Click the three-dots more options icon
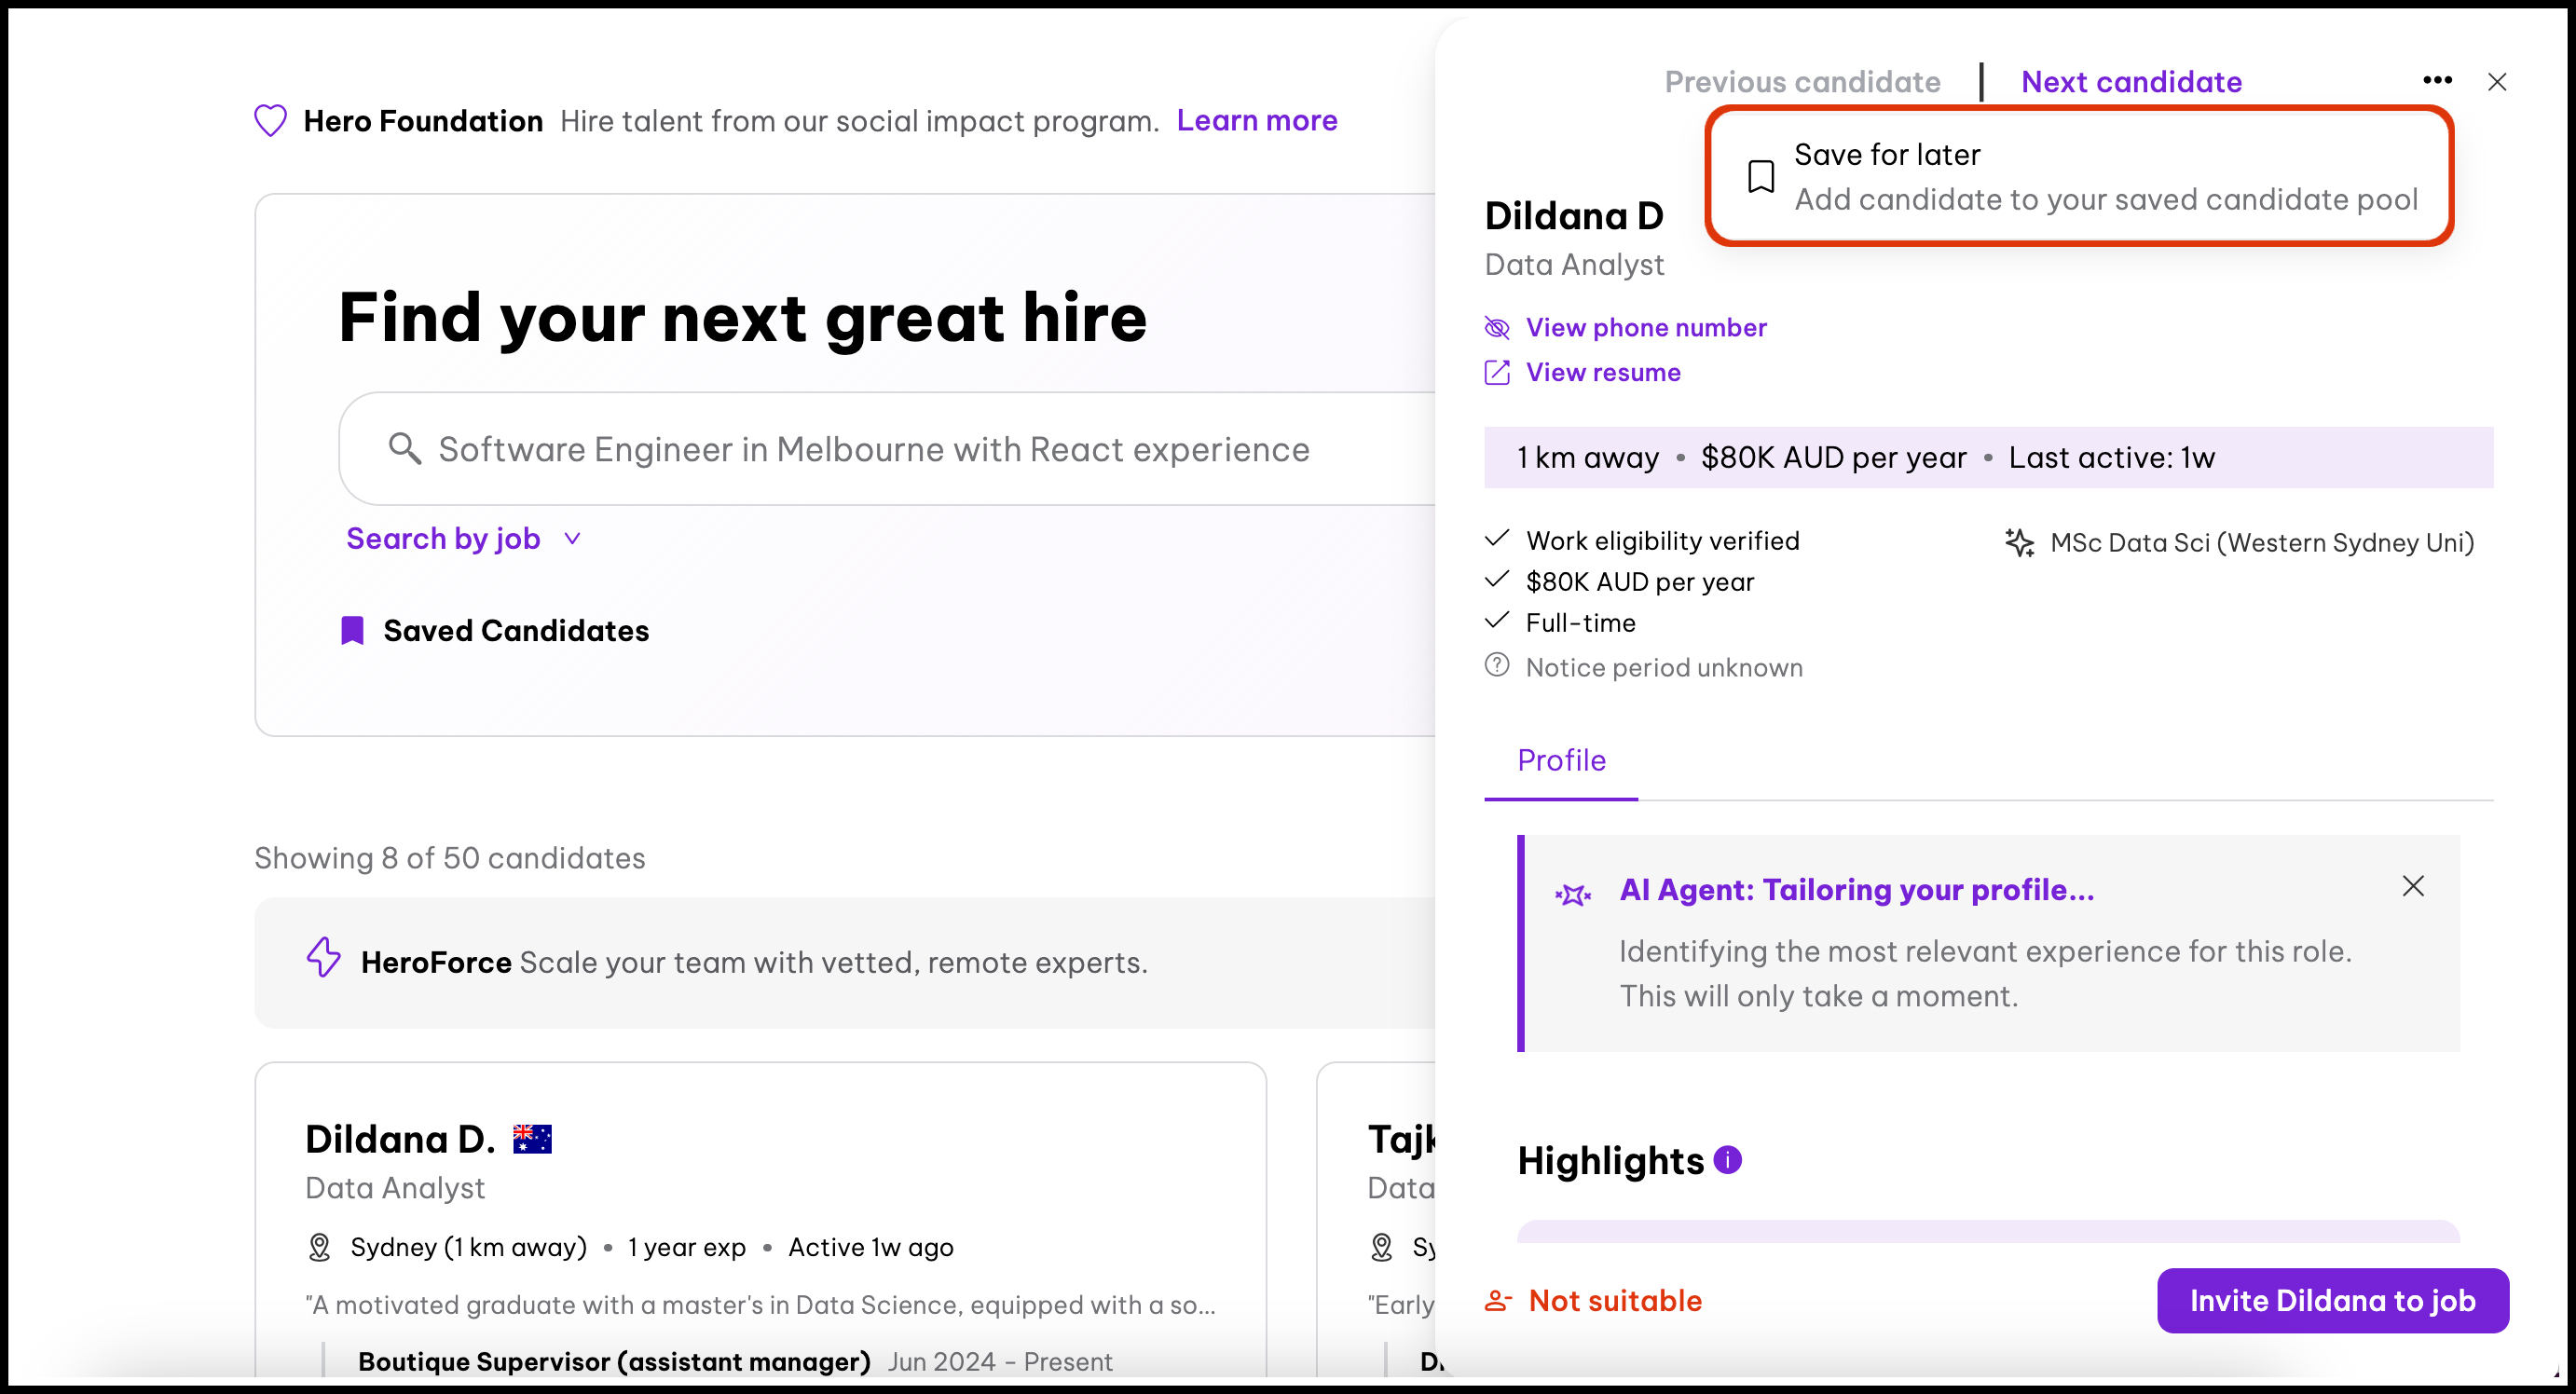Image resolution: width=2576 pixels, height=1394 pixels. [2436, 80]
